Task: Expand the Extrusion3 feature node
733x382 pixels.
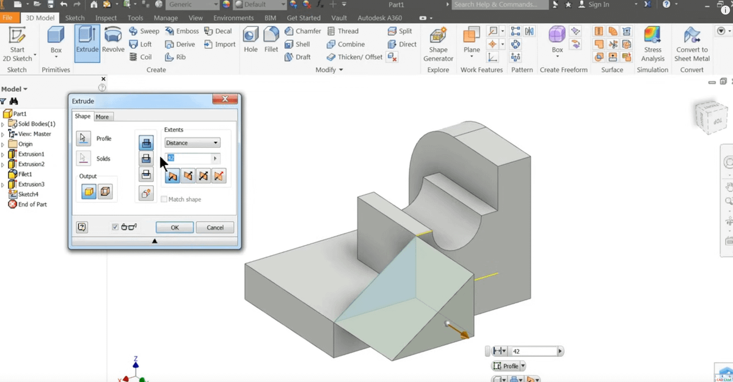Action: [x=3, y=184]
